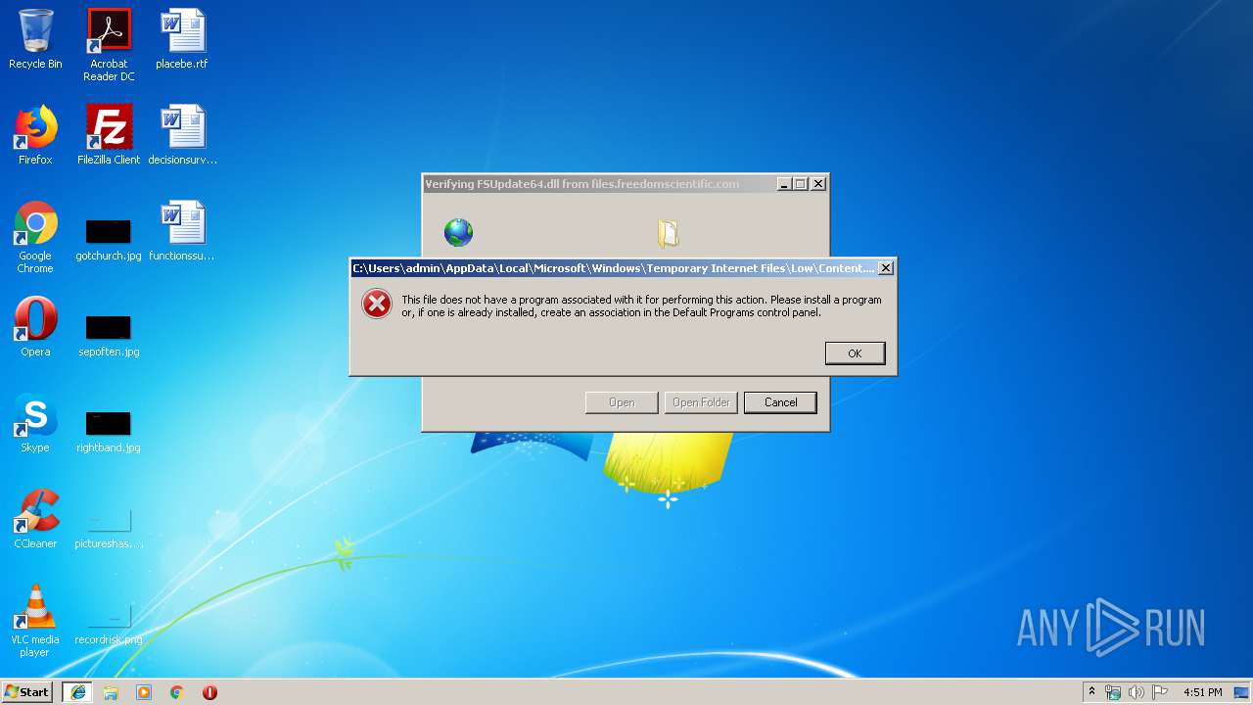Open Internet Explorer from the taskbar

tap(77, 692)
